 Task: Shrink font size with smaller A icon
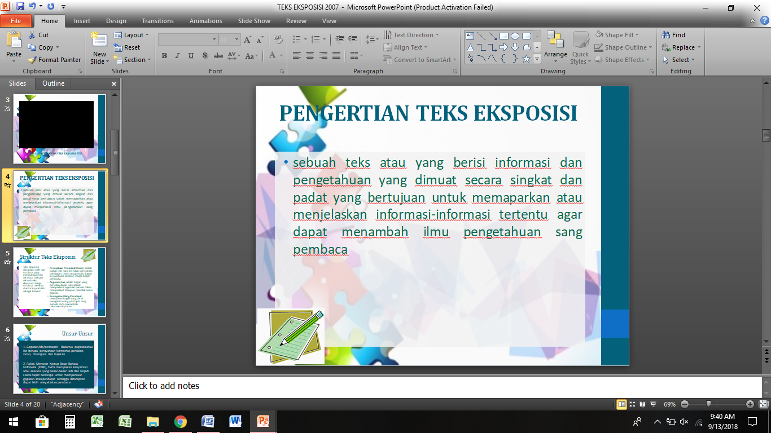pos(260,39)
